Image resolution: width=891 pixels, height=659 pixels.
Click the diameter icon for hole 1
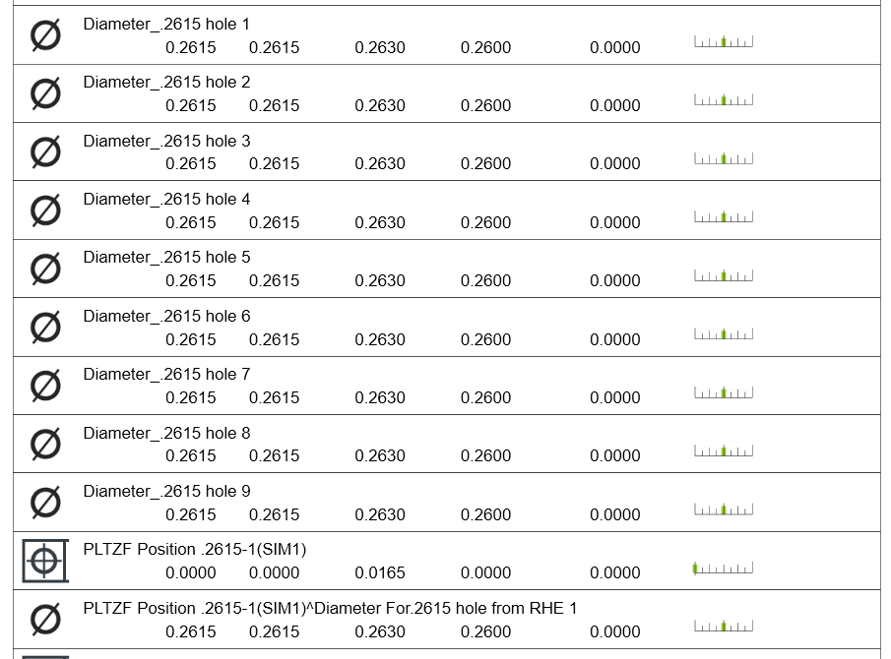pyautogui.click(x=45, y=35)
